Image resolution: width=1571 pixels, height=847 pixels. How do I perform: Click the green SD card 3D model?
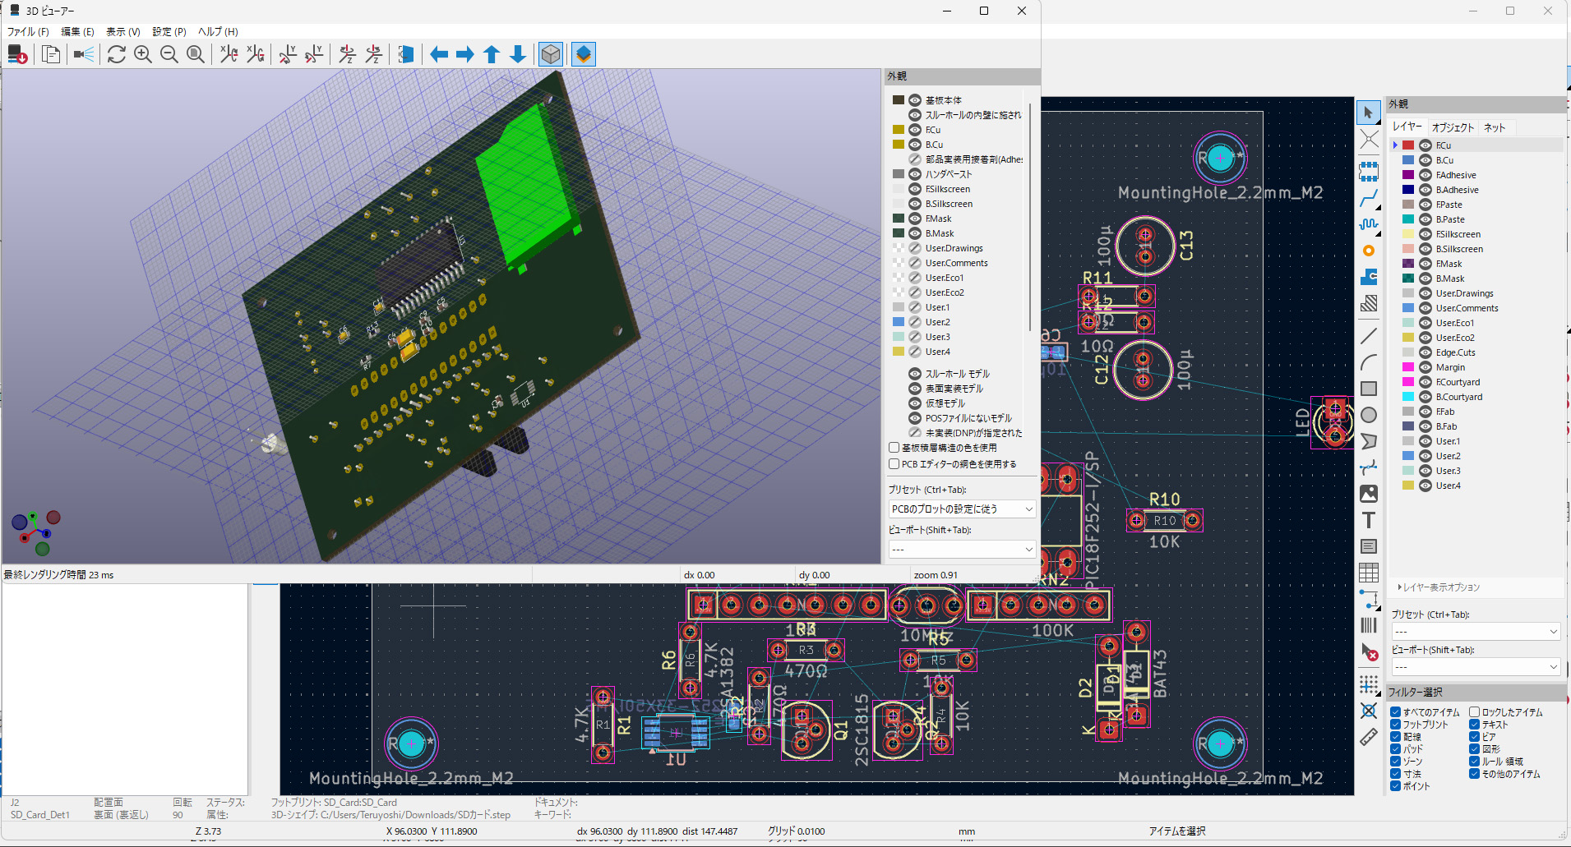click(x=528, y=191)
